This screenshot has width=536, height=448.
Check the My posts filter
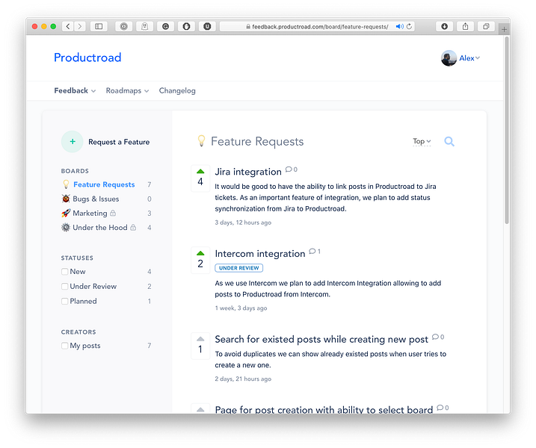click(64, 346)
